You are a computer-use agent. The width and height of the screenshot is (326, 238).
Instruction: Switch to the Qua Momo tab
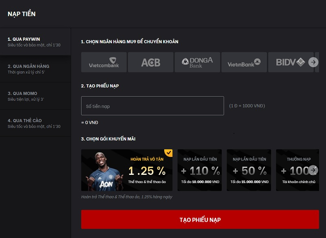click(35, 96)
